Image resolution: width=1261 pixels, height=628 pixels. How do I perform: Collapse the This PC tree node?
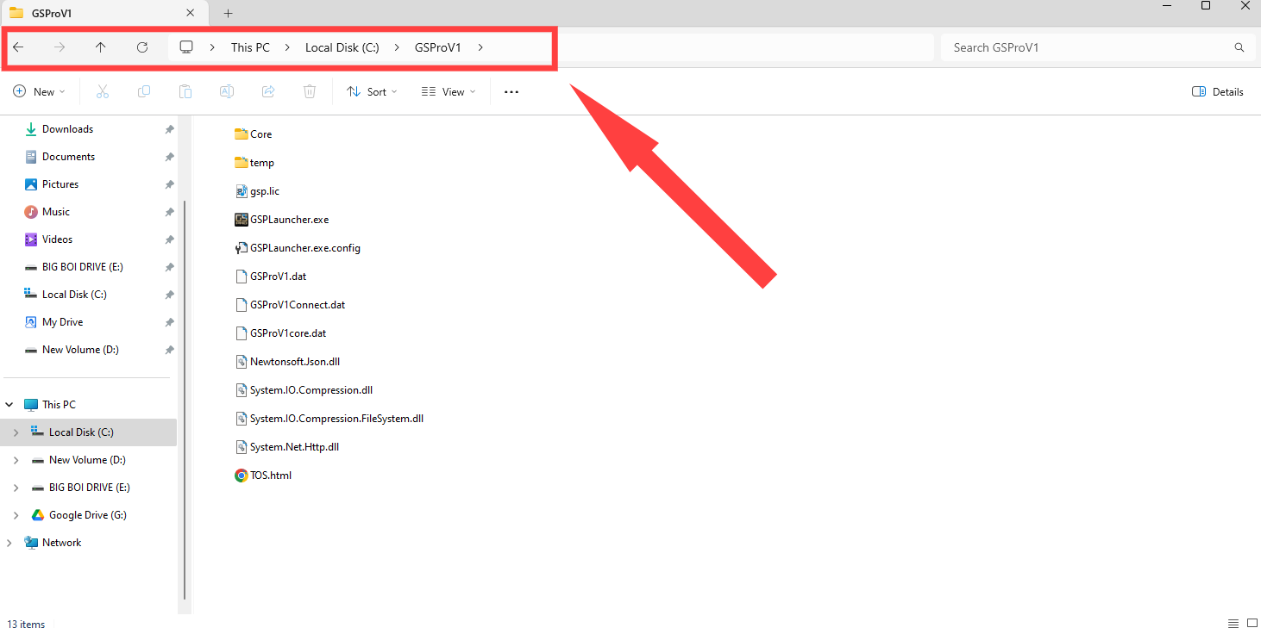point(9,405)
